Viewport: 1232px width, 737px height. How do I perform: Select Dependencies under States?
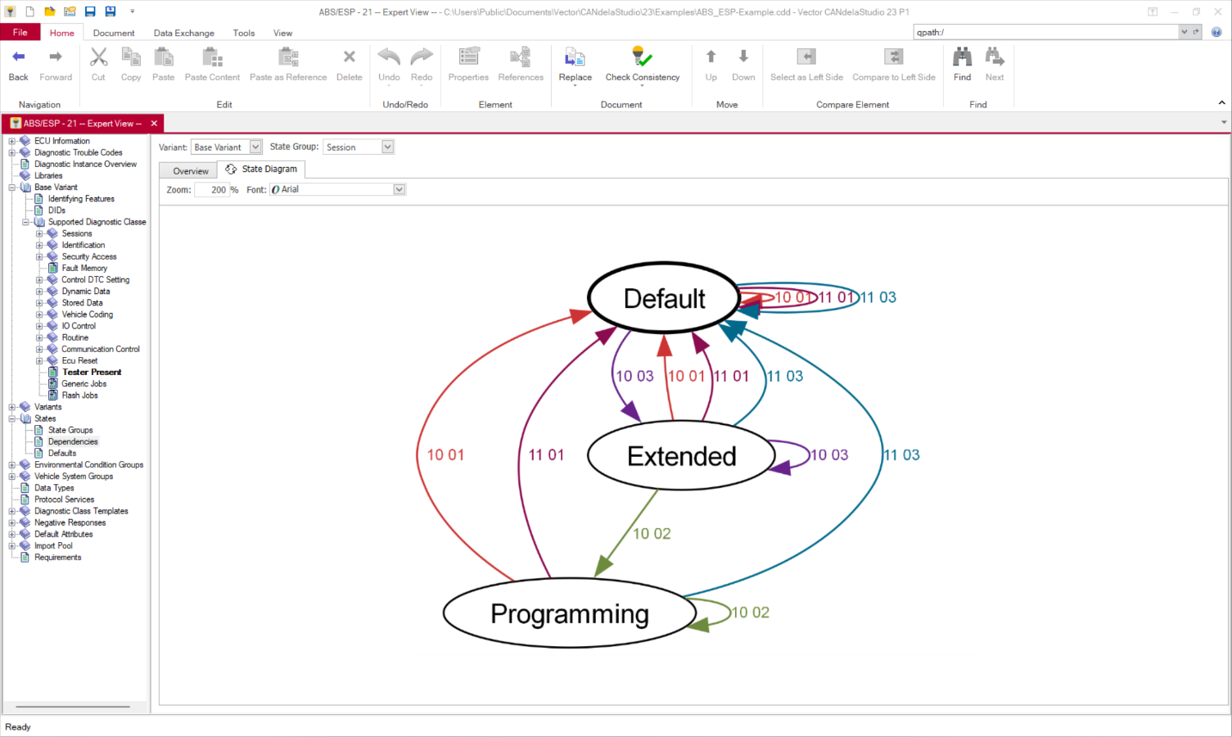click(73, 441)
